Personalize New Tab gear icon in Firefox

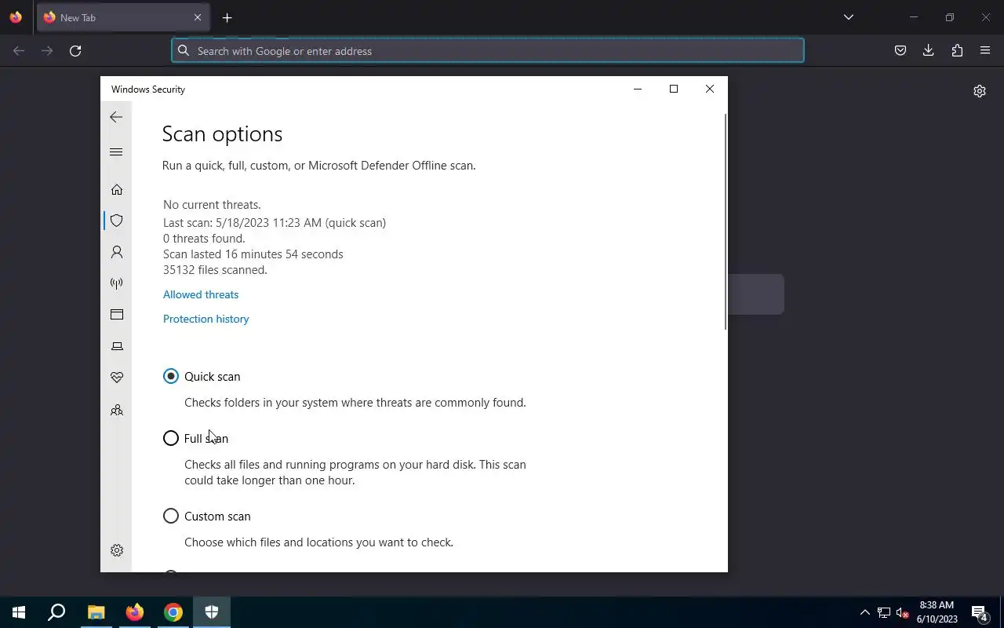980,91
